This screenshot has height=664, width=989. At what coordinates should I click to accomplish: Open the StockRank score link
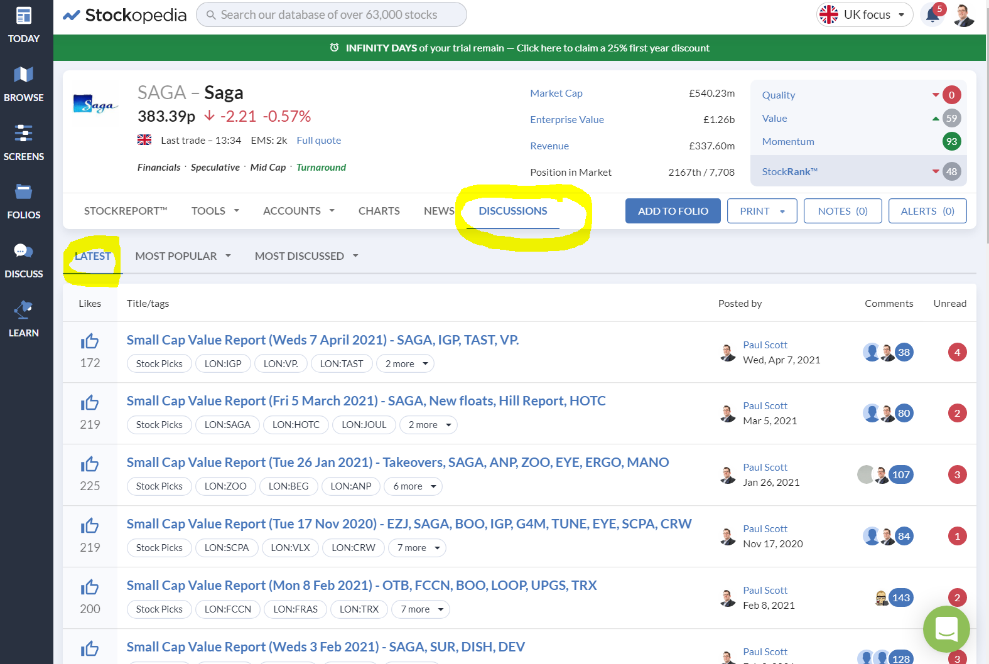pyautogui.click(x=790, y=172)
